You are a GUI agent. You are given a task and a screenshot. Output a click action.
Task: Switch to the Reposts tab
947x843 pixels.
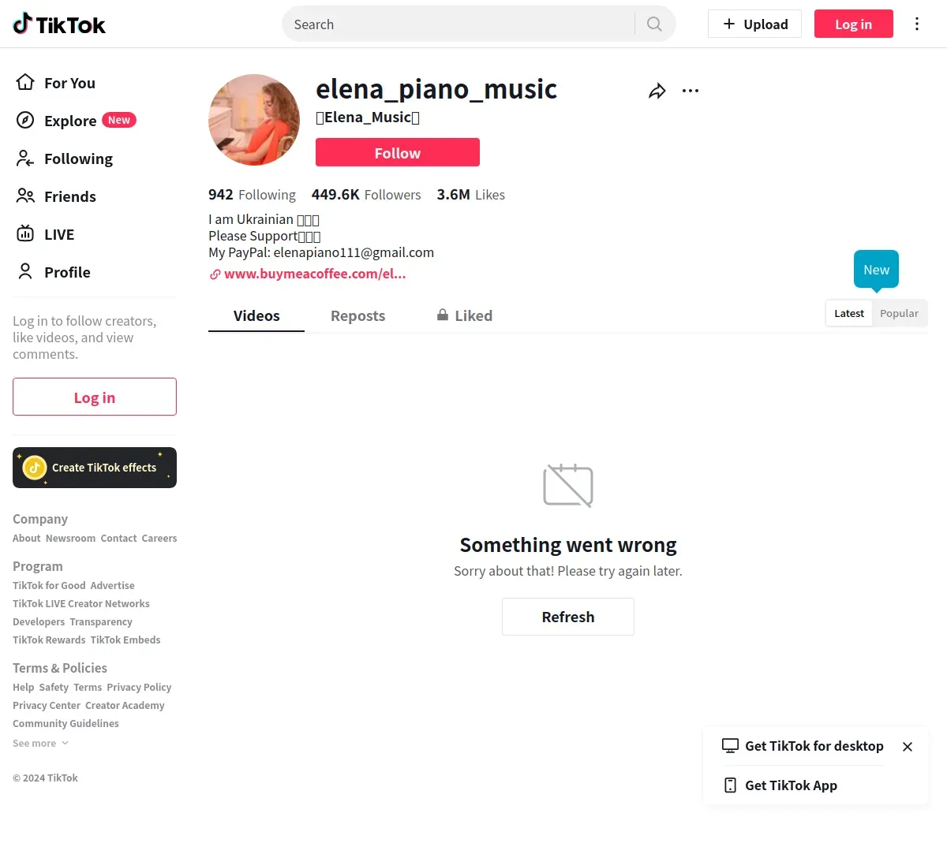[x=357, y=316]
